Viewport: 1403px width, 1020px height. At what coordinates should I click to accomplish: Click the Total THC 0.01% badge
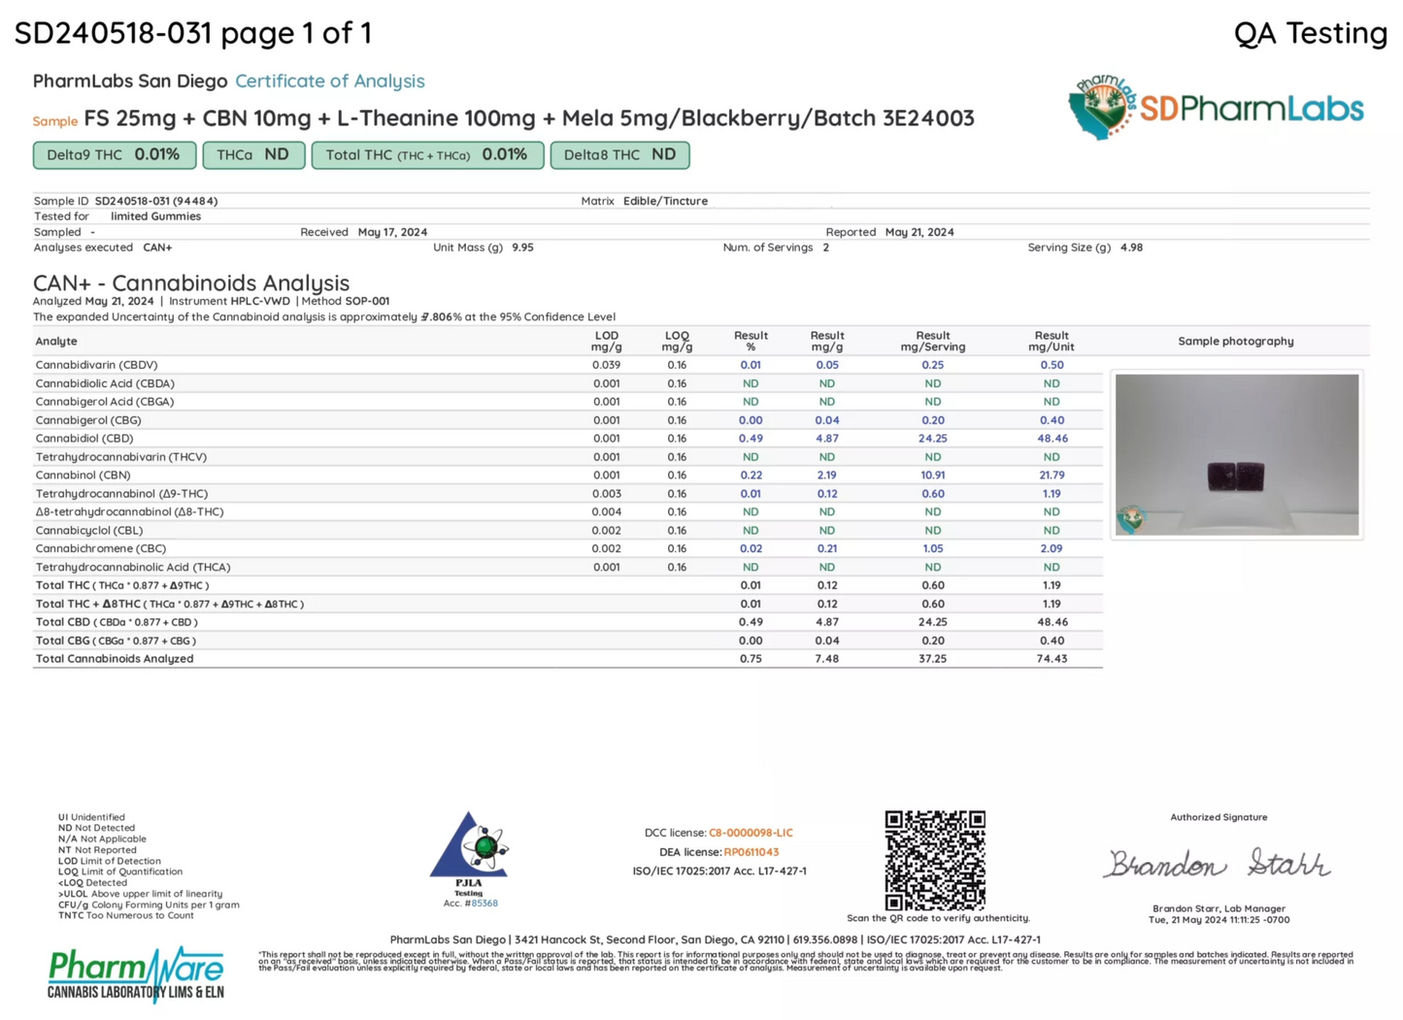click(426, 155)
